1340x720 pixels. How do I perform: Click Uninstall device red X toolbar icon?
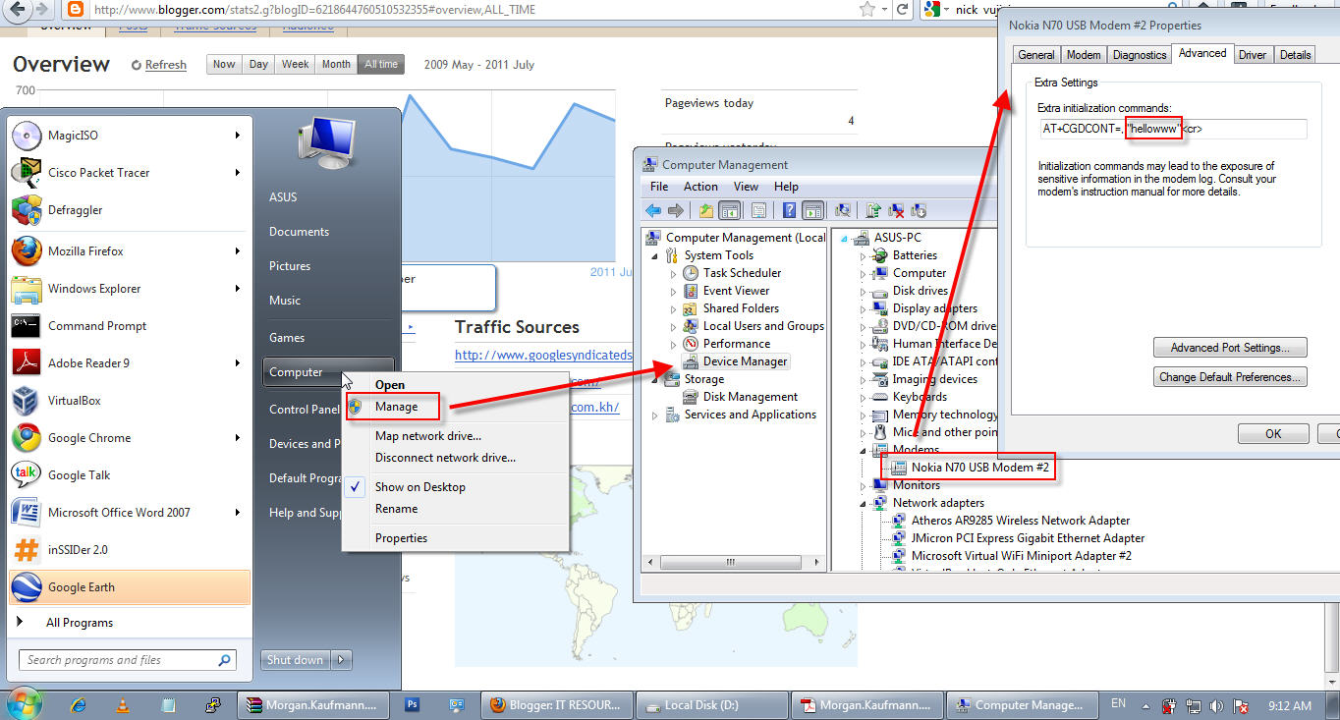[x=896, y=210]
